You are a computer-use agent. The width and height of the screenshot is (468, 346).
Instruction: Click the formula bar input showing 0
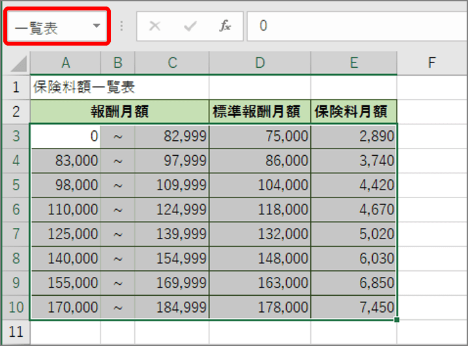pyautogui.click(x=357, y=26)
